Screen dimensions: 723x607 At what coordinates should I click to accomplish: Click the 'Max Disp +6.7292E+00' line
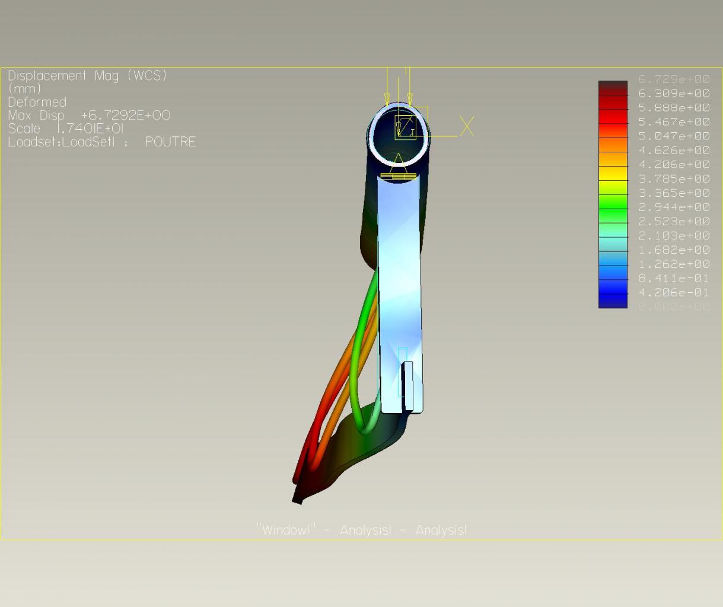[x=89, y=115]
